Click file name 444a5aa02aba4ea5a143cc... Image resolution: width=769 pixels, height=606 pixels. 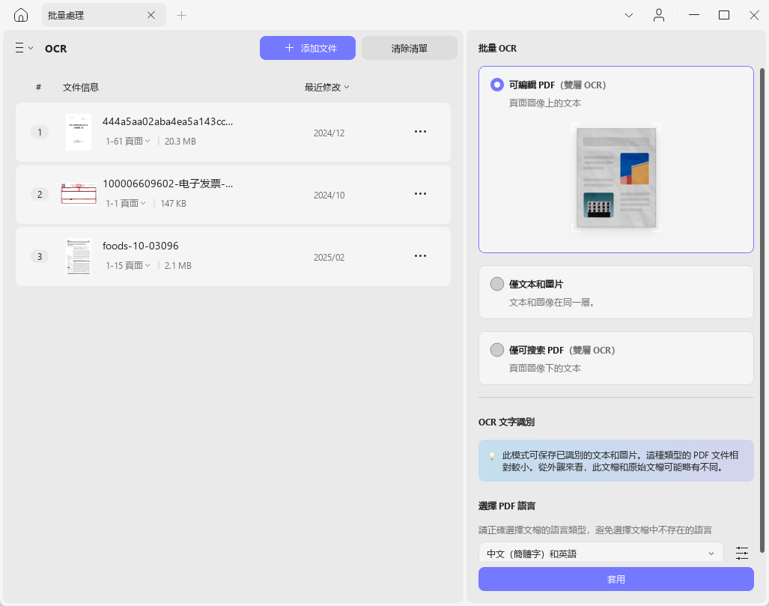[x=168, y=121]
